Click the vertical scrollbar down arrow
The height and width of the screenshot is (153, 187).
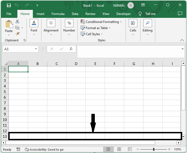tap(184, 137)
